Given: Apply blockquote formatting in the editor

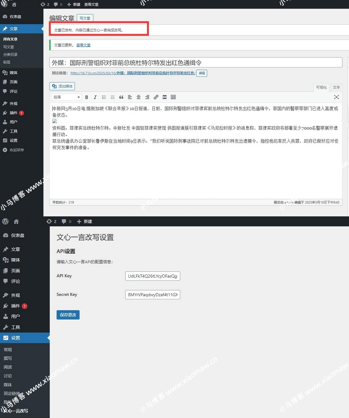Looking at the screenshot, I should click(121, 97).
